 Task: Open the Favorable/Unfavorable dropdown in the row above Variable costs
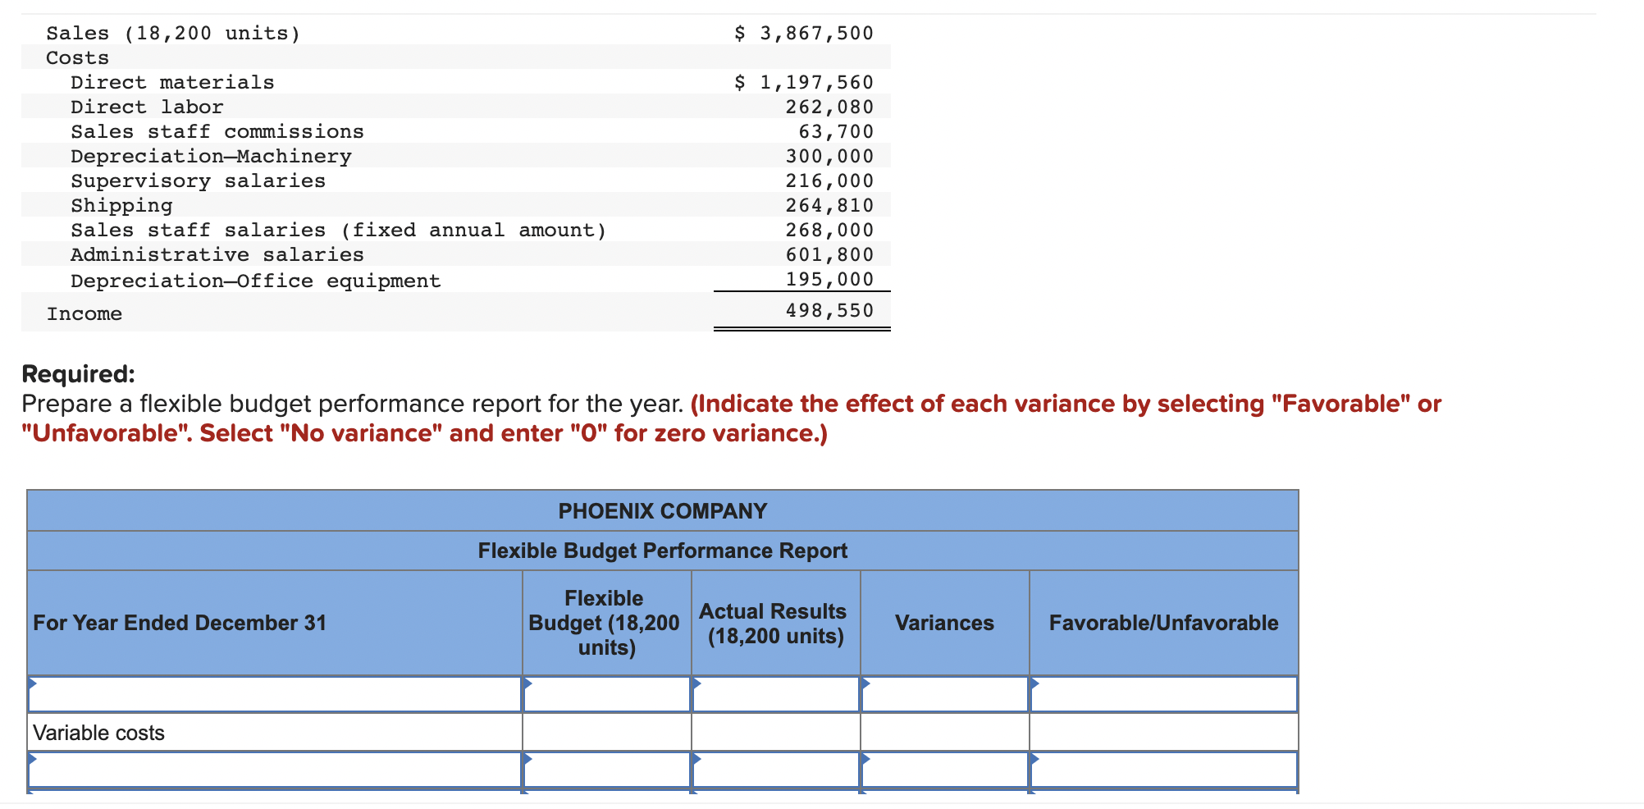(x=1164, y=694)
